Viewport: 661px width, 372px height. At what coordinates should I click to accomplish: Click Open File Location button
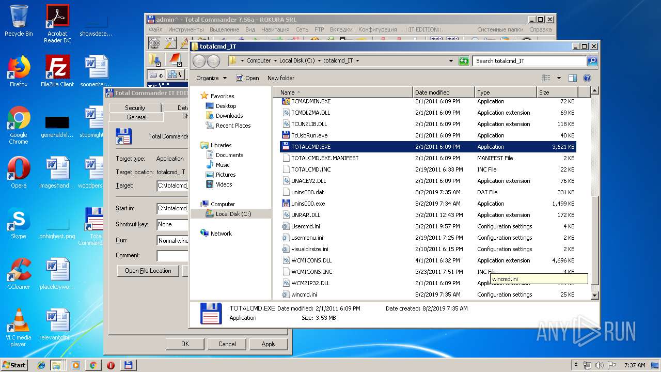(148, 271)
